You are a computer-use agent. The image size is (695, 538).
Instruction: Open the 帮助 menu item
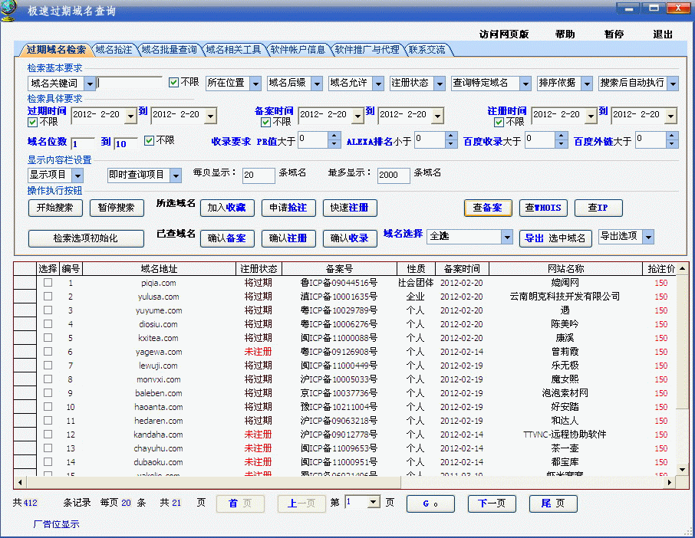tap(565, 34)
